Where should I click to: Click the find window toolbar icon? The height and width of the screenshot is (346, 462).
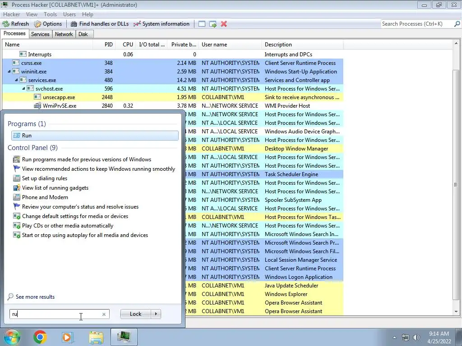coord(202,24)
